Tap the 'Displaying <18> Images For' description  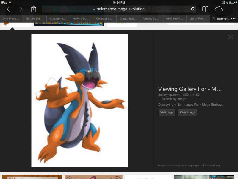coord(191,105)
